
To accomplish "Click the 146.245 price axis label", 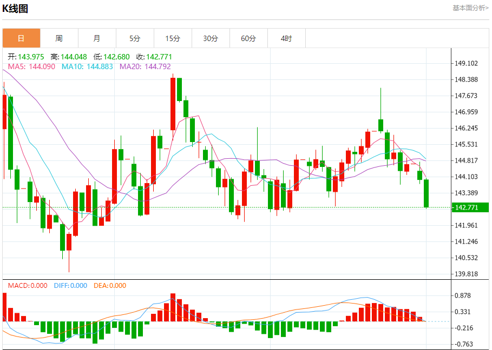I will pos(466,128).
